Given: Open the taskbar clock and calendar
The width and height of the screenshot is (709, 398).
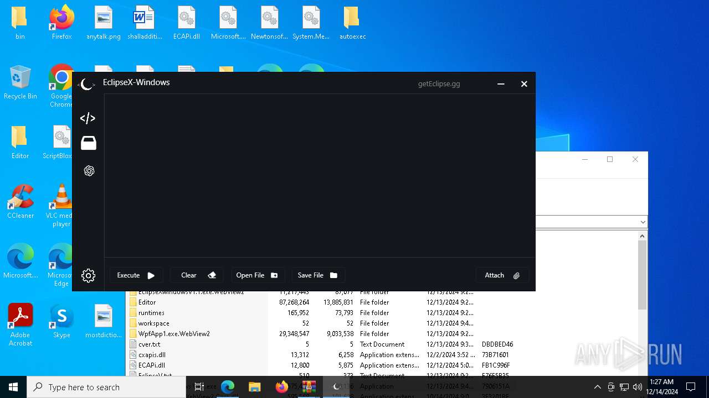Looking at the screenshot, I should 662,387.
